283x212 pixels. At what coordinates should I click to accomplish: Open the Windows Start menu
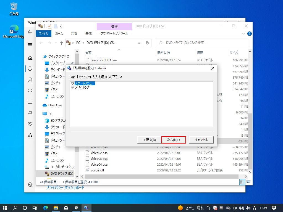pyautogui.click(x=5, y=208)
